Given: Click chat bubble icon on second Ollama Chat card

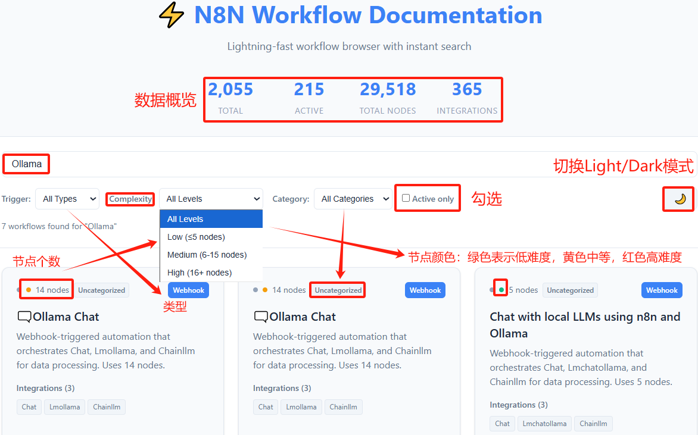Looking at the screenshot, I should pos(261,317).
